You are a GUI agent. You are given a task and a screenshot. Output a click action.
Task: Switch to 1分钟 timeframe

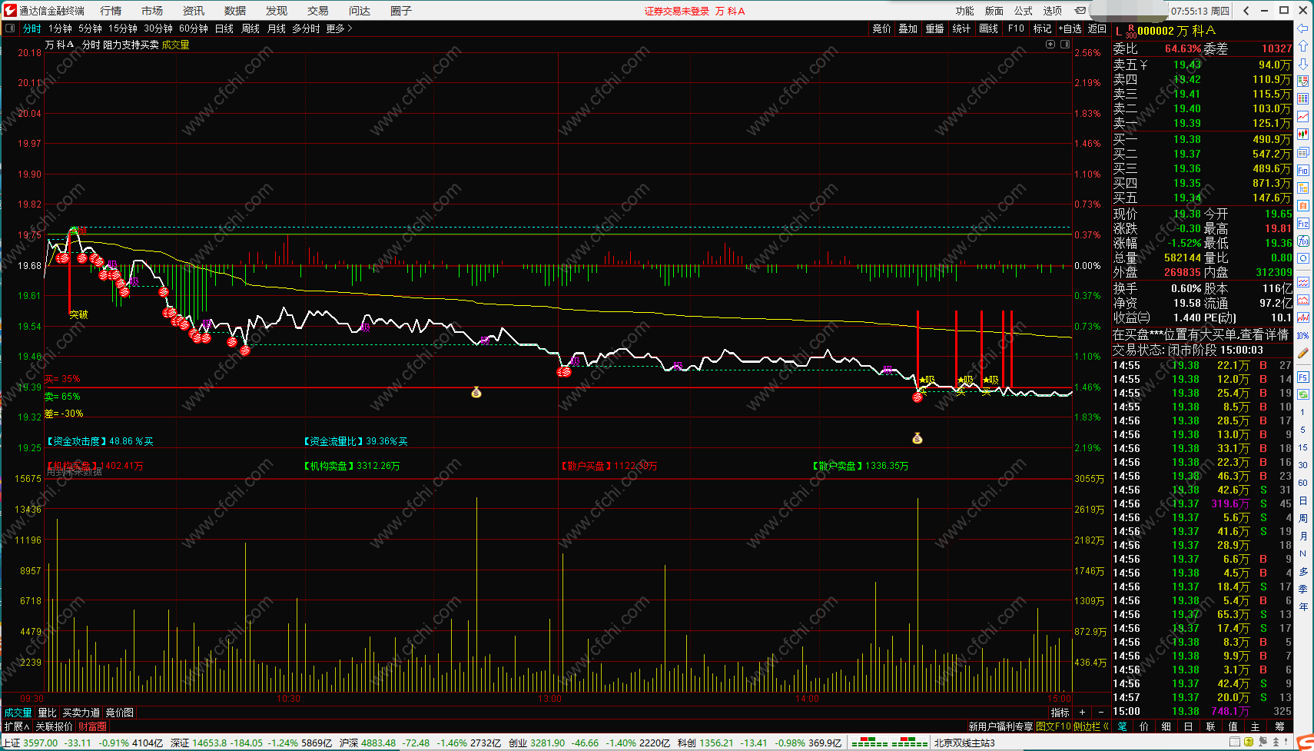(60, 28)
